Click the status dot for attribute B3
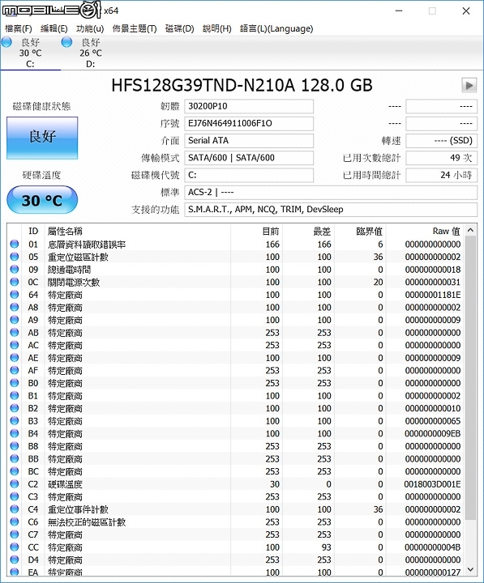This screenshot has width=484, height=583. point(15,421)
